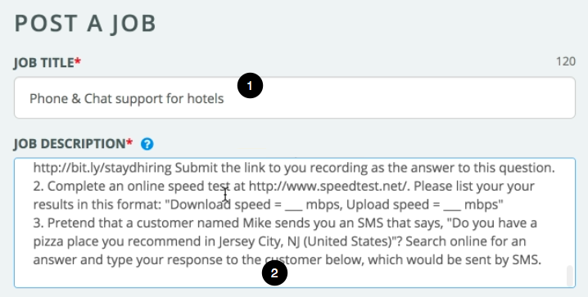Click the bit.ly/staydhiring URL text
This screenshot has width=588, height=297.
[x=102, y=168]
